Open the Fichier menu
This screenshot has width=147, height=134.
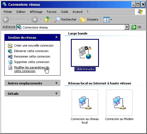[x=8, y=12]
